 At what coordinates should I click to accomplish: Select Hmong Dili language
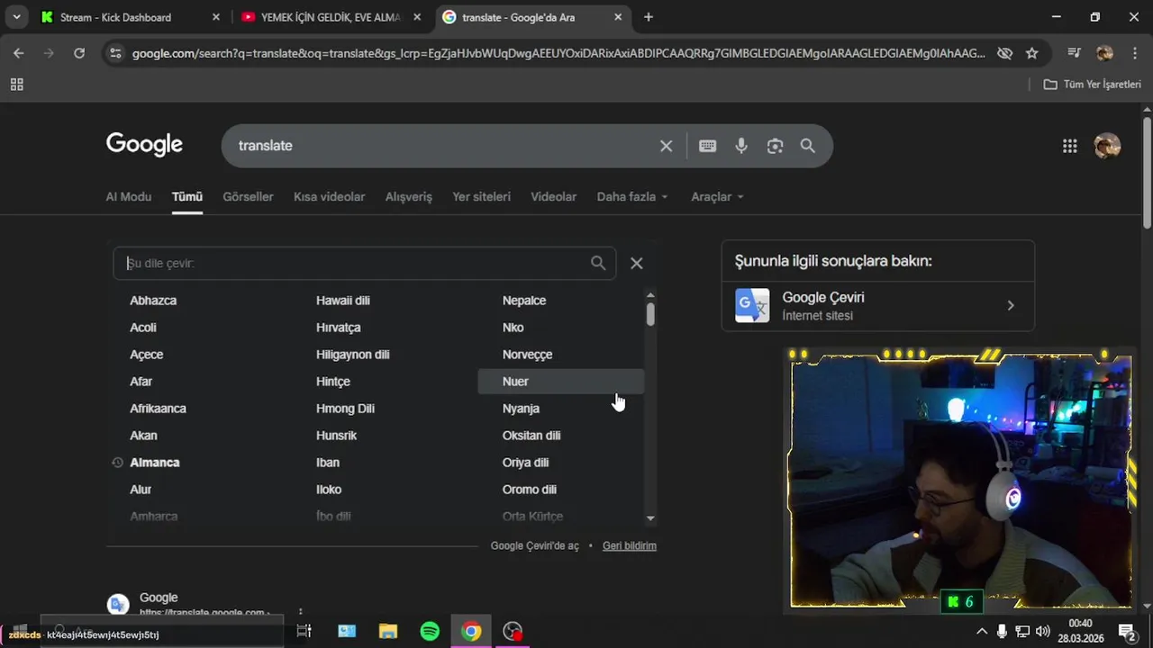pyautogui.click(x=345, y=409)
